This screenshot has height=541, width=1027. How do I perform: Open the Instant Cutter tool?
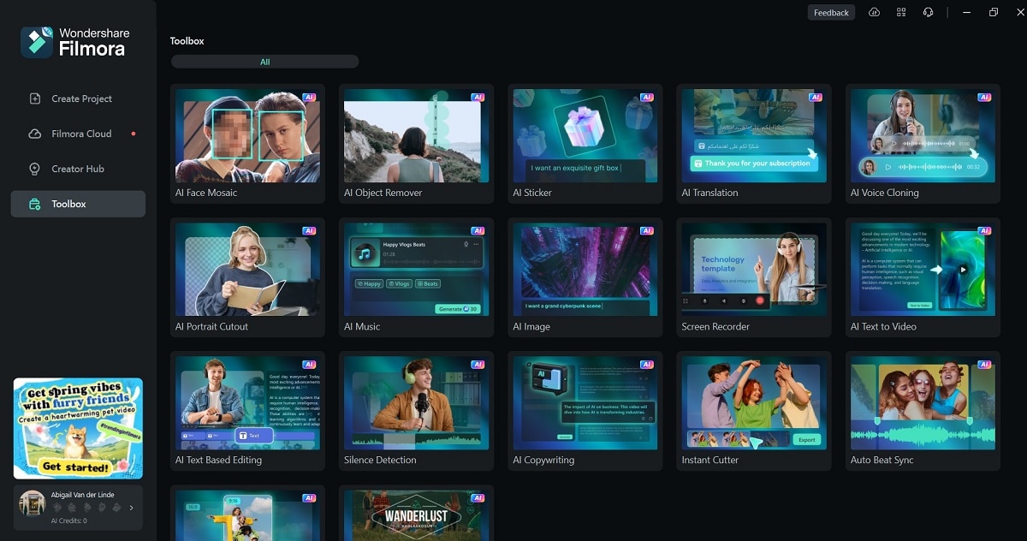click(x=753, y=411)
